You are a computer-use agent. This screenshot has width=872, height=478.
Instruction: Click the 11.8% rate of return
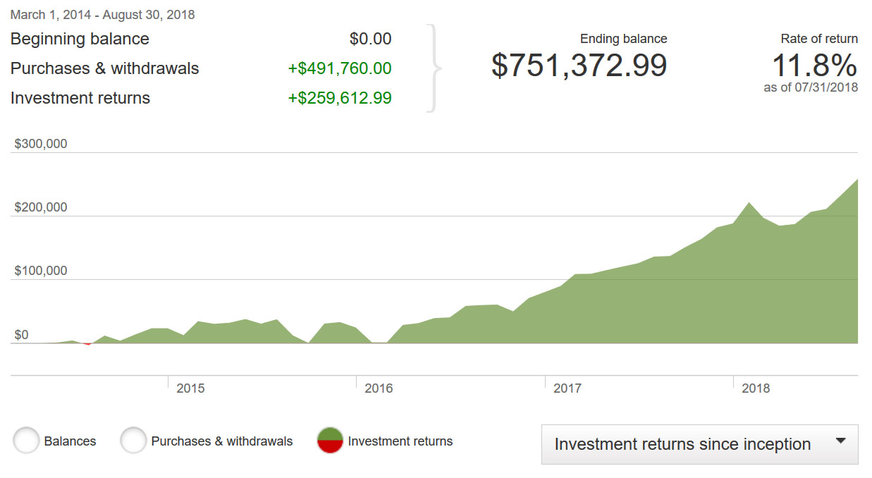[814, 66]
